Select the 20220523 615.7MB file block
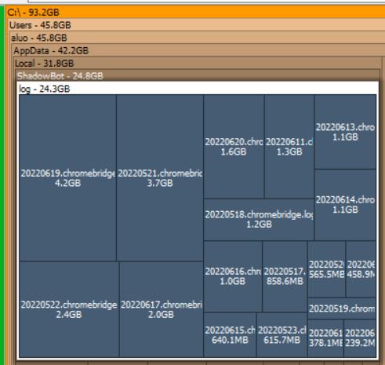 (281, 335)
